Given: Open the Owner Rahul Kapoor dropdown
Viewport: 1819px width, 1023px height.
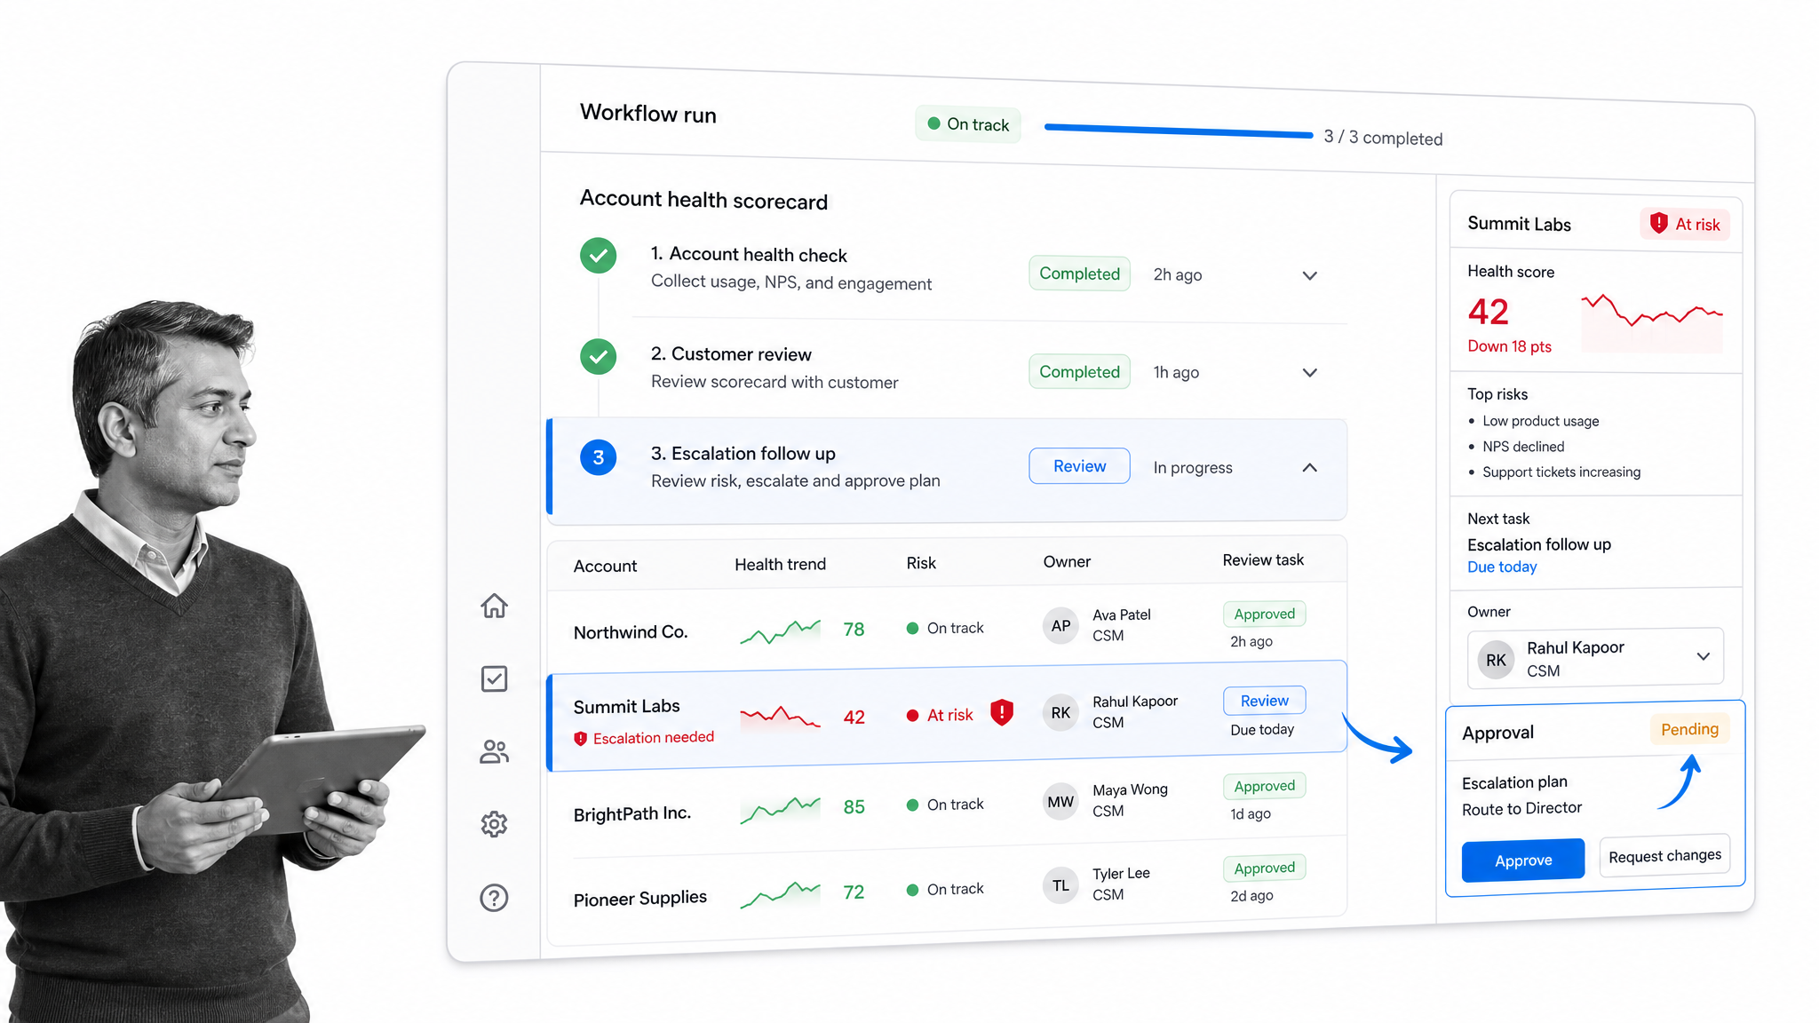Looking at the screenshot, I should coord(1595,658).
